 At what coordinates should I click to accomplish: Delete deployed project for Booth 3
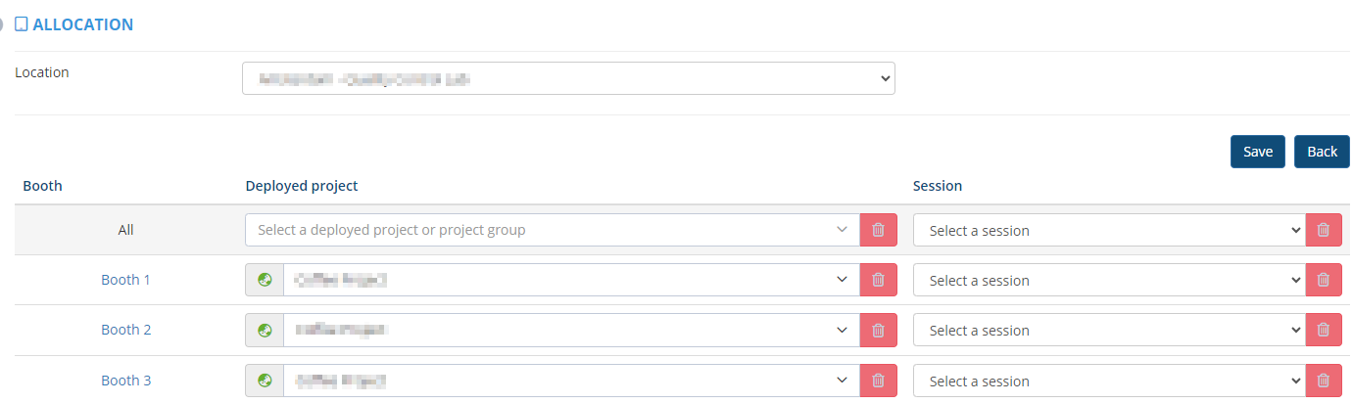[878, 381]
